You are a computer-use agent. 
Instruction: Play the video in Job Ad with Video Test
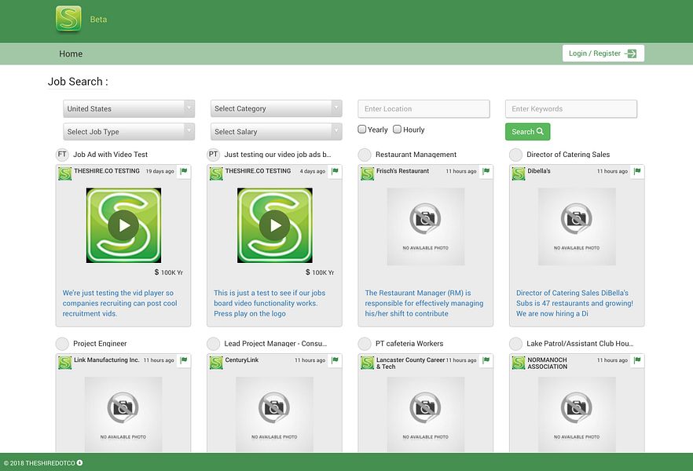pyautogui.click(x=123, y=225)
